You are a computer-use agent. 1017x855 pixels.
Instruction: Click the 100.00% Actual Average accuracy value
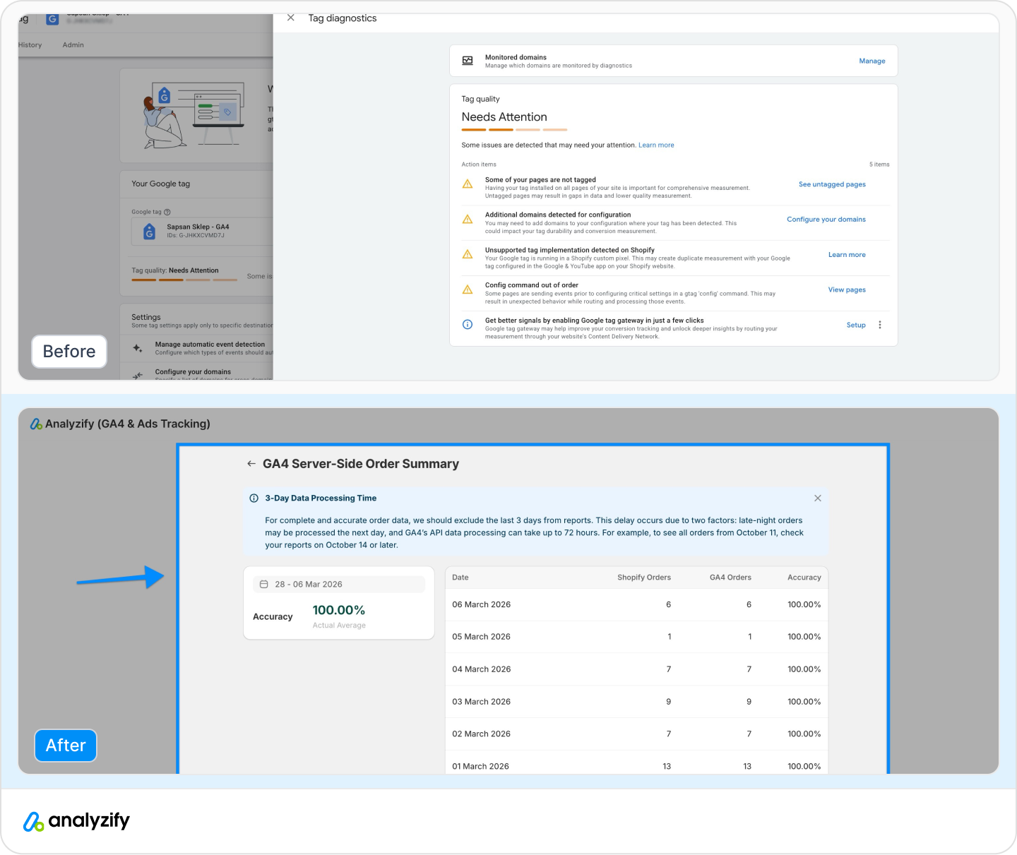(339, 611)
